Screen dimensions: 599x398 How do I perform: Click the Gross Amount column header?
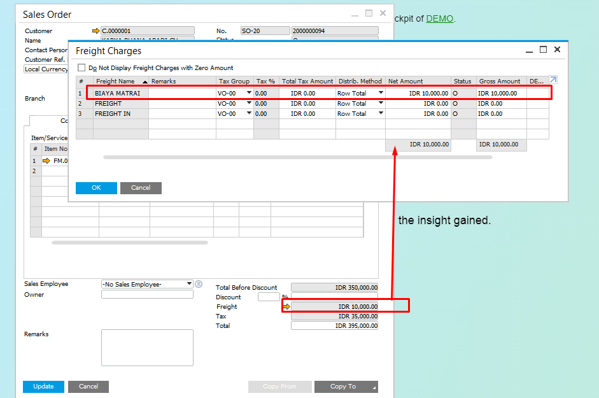click(x=501, y=81)
